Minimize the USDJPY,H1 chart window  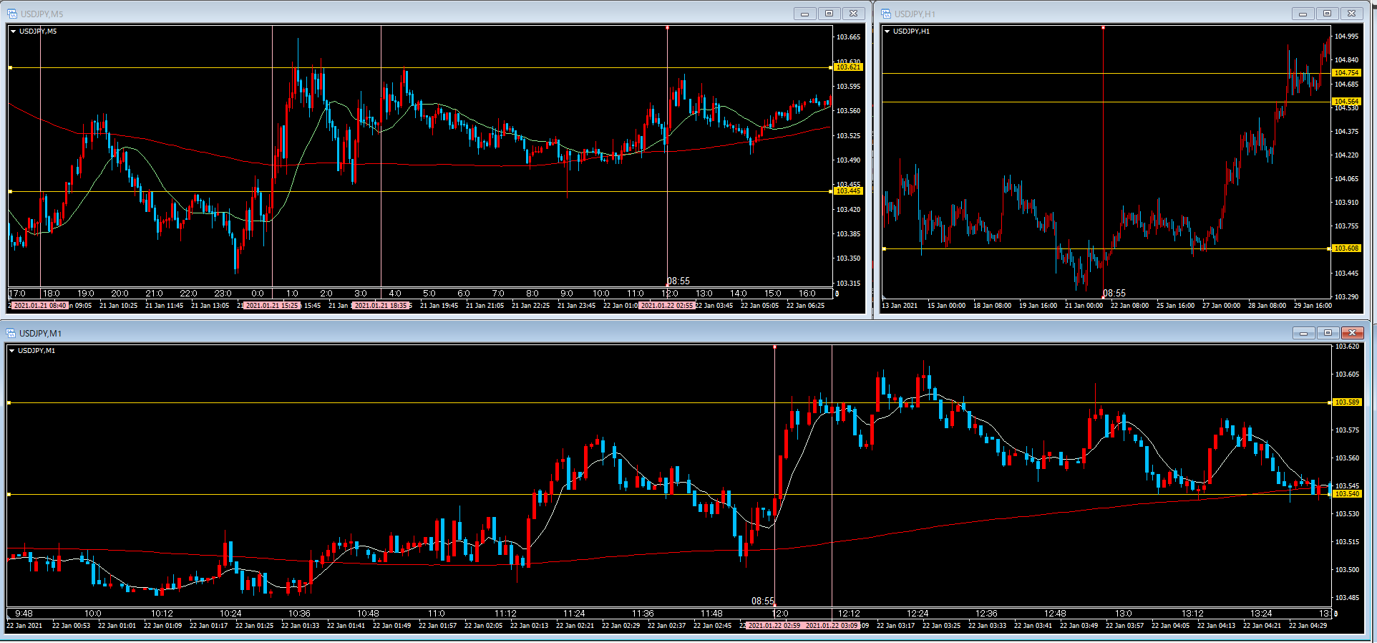[x=1303, y=14]
